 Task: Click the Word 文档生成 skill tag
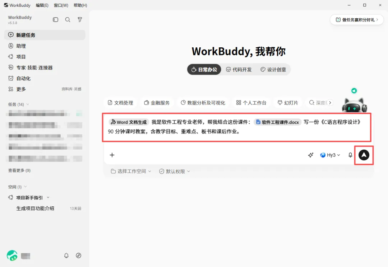(129, 122)
